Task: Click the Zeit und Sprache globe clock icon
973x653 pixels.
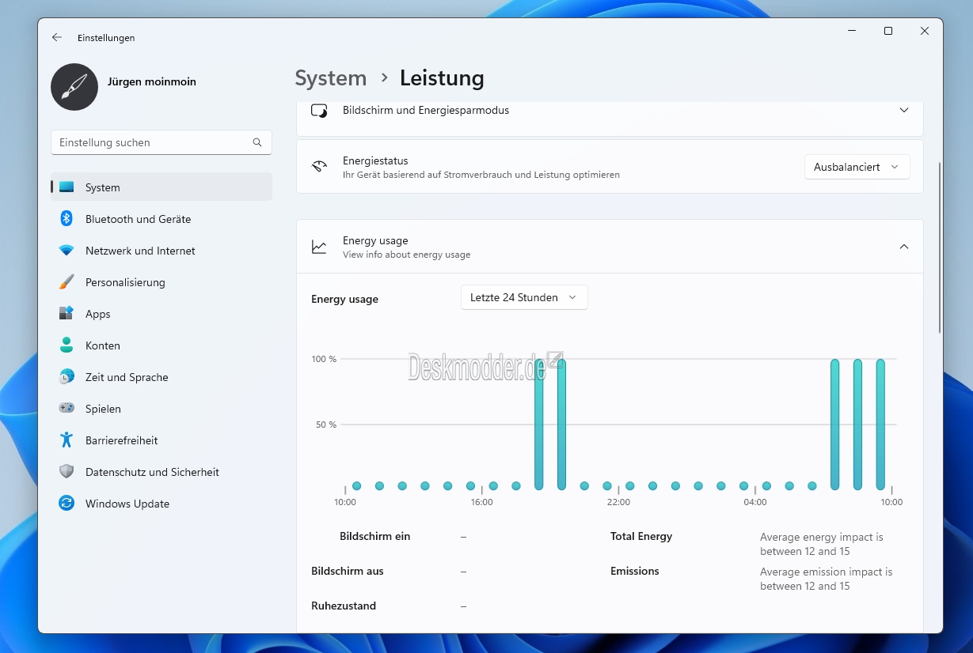Action: 67,377
